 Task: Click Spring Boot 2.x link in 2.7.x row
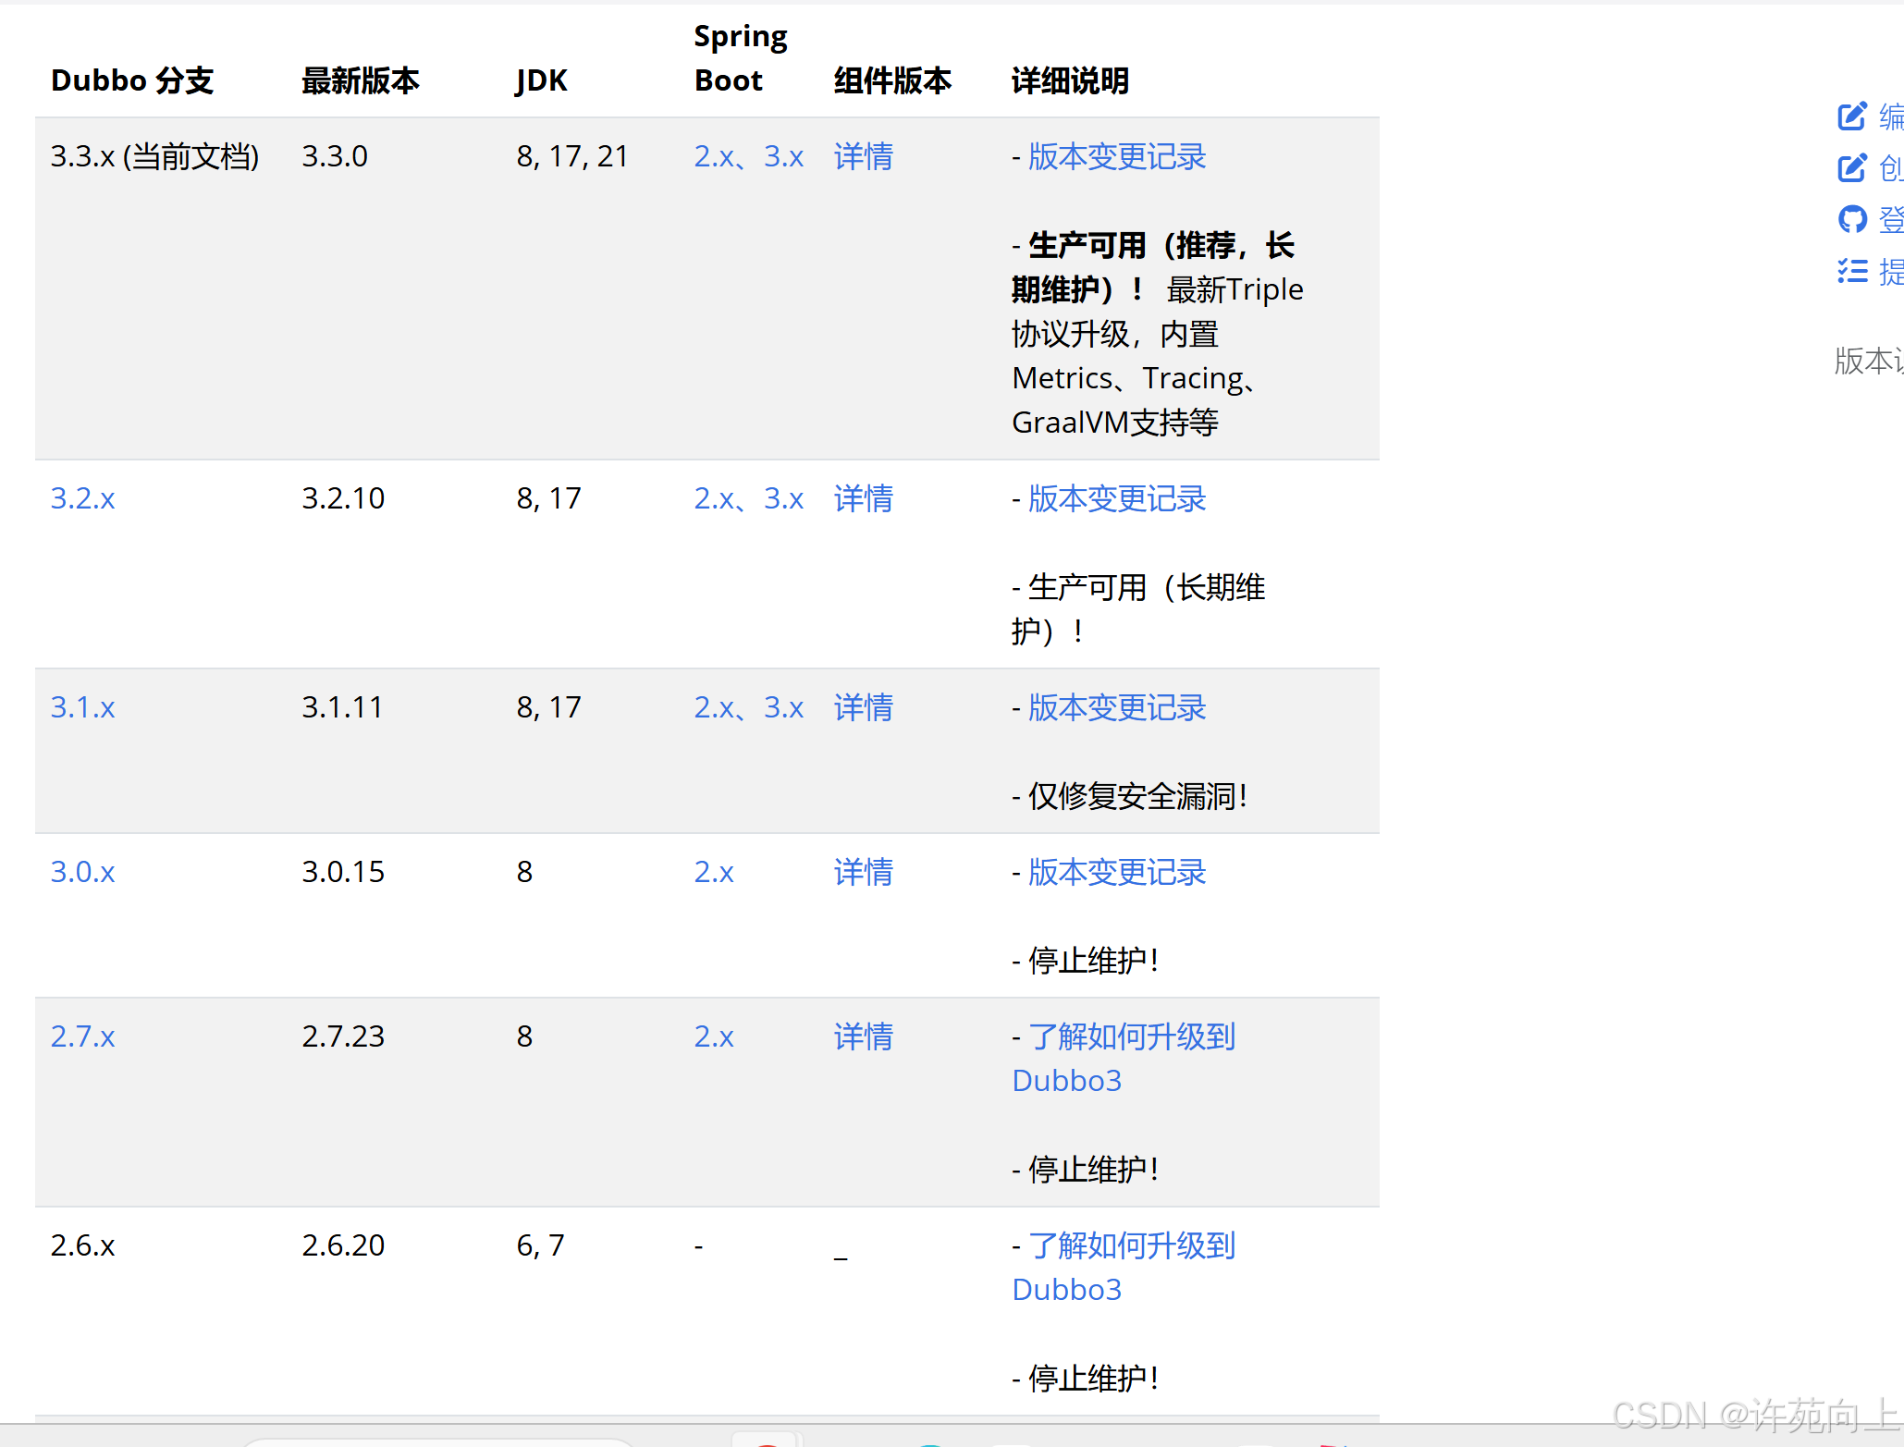point(714,1036)
